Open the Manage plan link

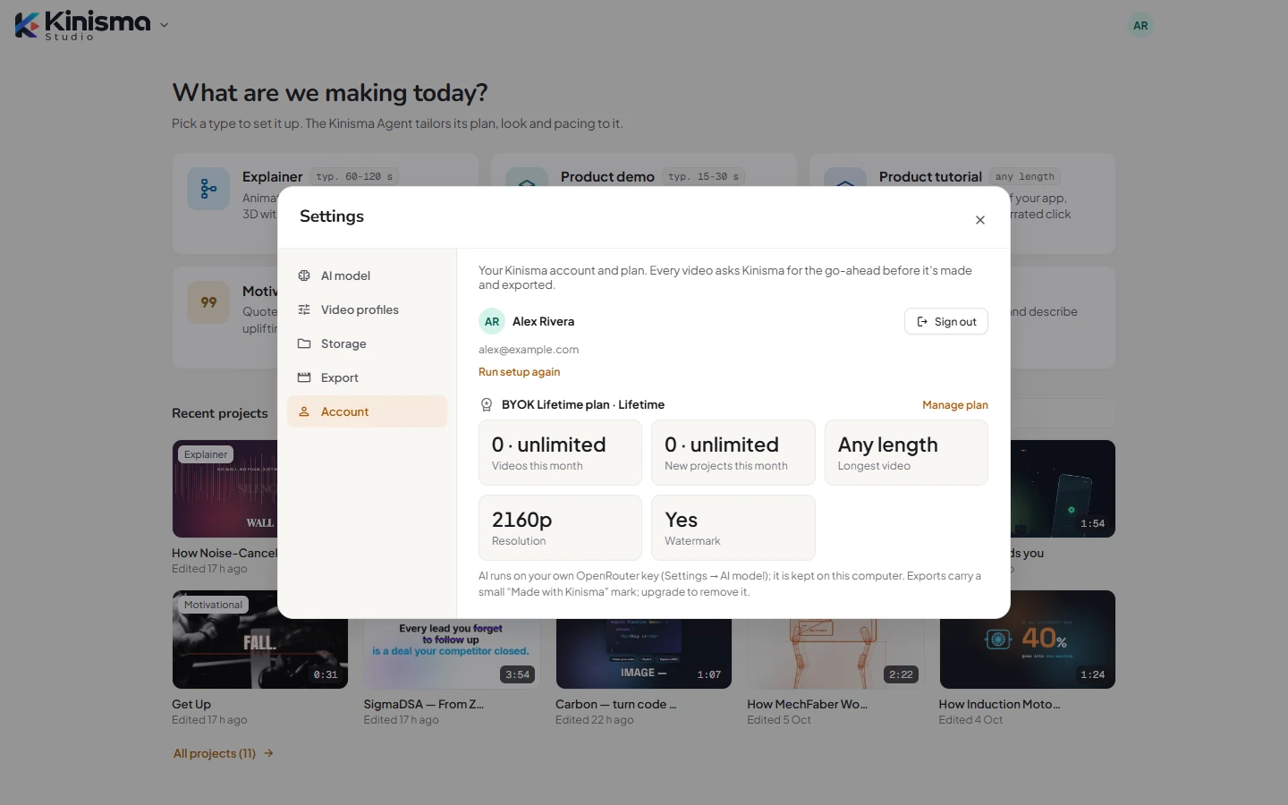(955, 405)
